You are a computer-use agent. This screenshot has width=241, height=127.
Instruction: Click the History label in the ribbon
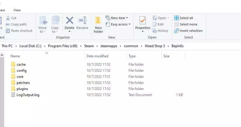tap(163, 31)
